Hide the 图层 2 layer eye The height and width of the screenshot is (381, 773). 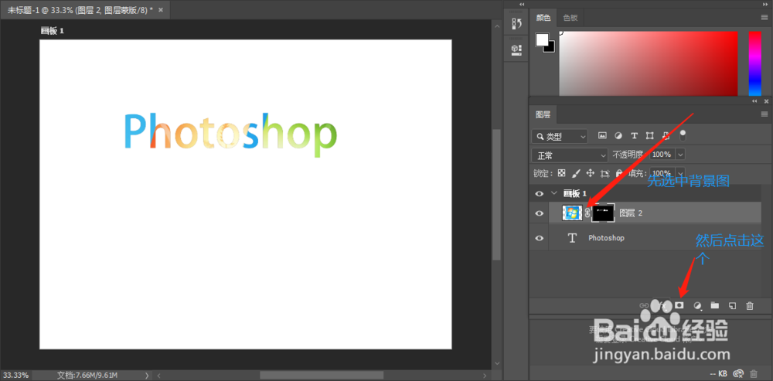tap(540, 213)
